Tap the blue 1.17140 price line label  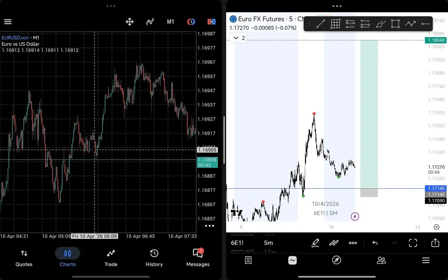click(x=436, y=189)
